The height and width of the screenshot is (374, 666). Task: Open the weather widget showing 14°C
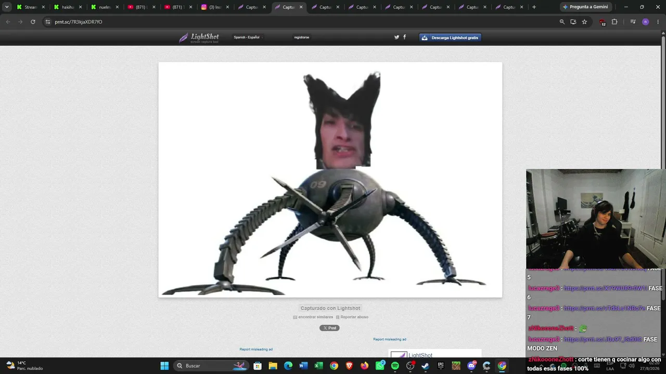click(24, 366)
